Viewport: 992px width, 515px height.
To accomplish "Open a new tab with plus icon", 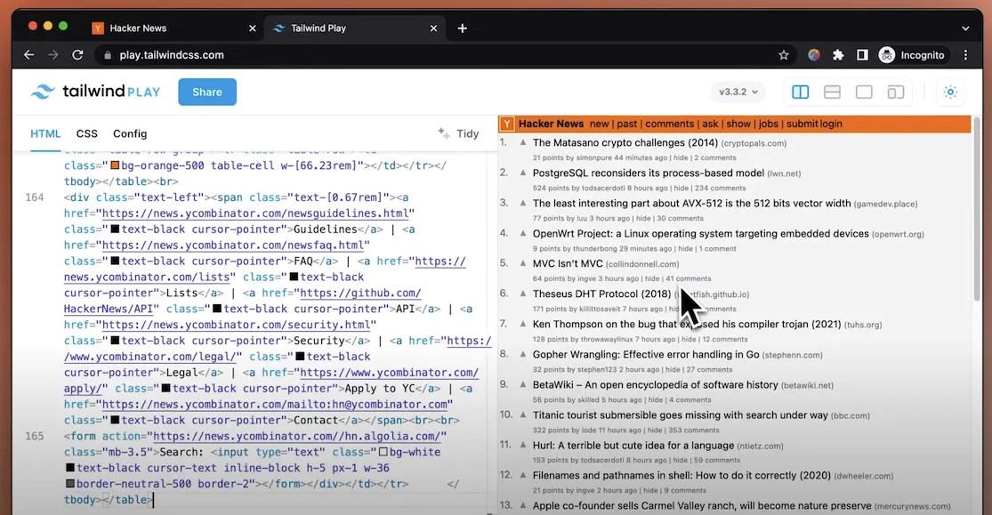I will click(x=463, y=28).
